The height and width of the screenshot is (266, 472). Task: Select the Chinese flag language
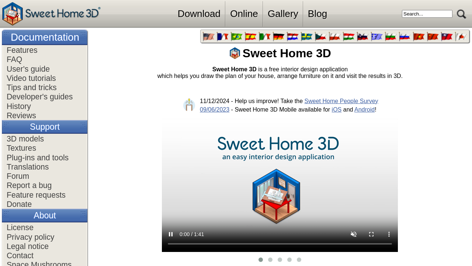pos(433,37)
